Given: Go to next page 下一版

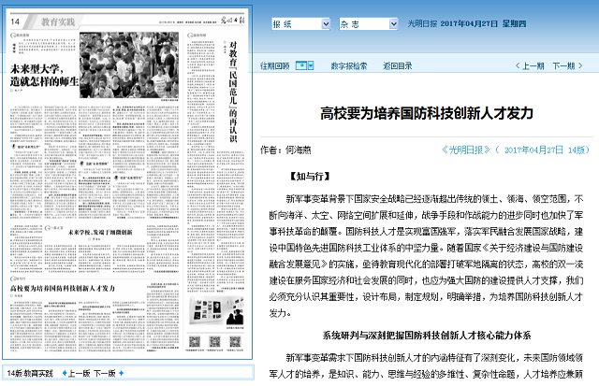Looking at the screenshot, I should pyautogui.click(x=105, y=374).
